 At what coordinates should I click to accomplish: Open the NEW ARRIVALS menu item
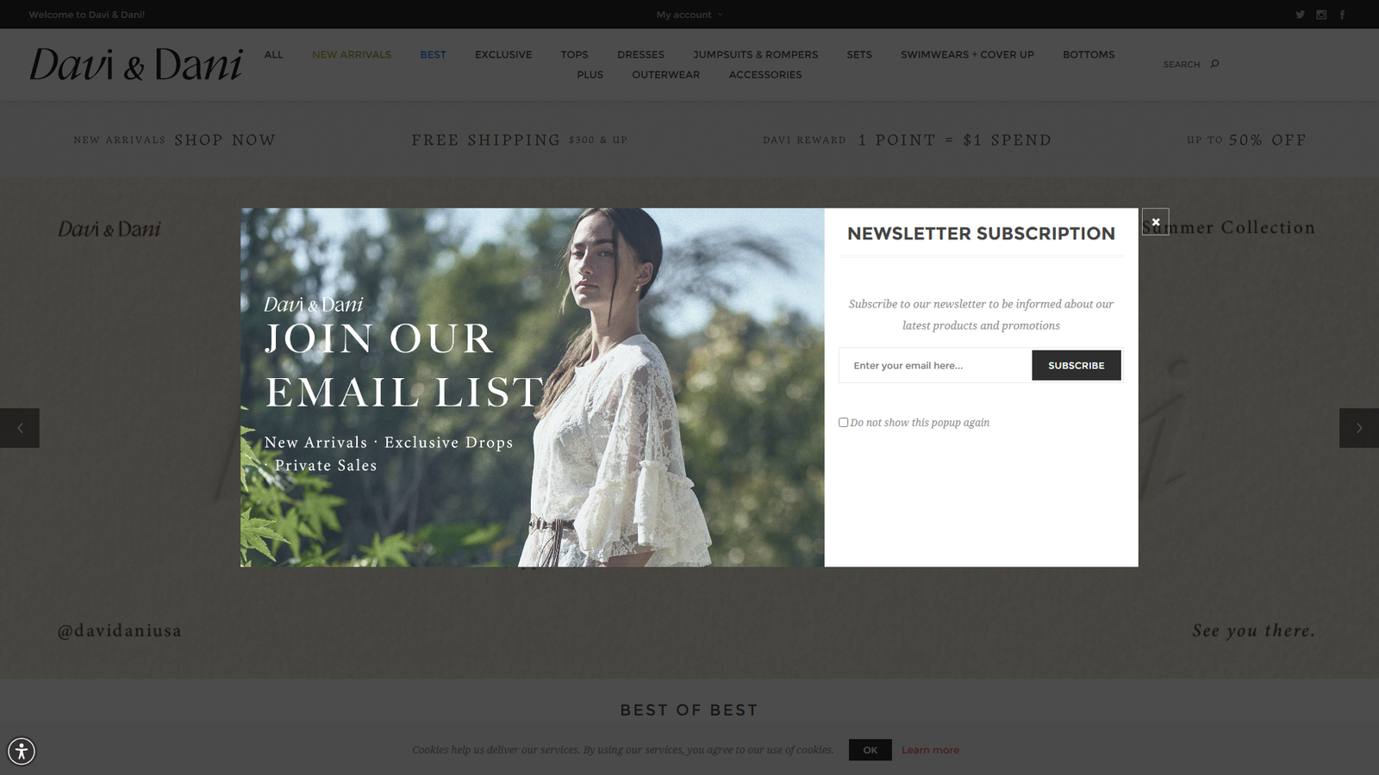(352, 54)
